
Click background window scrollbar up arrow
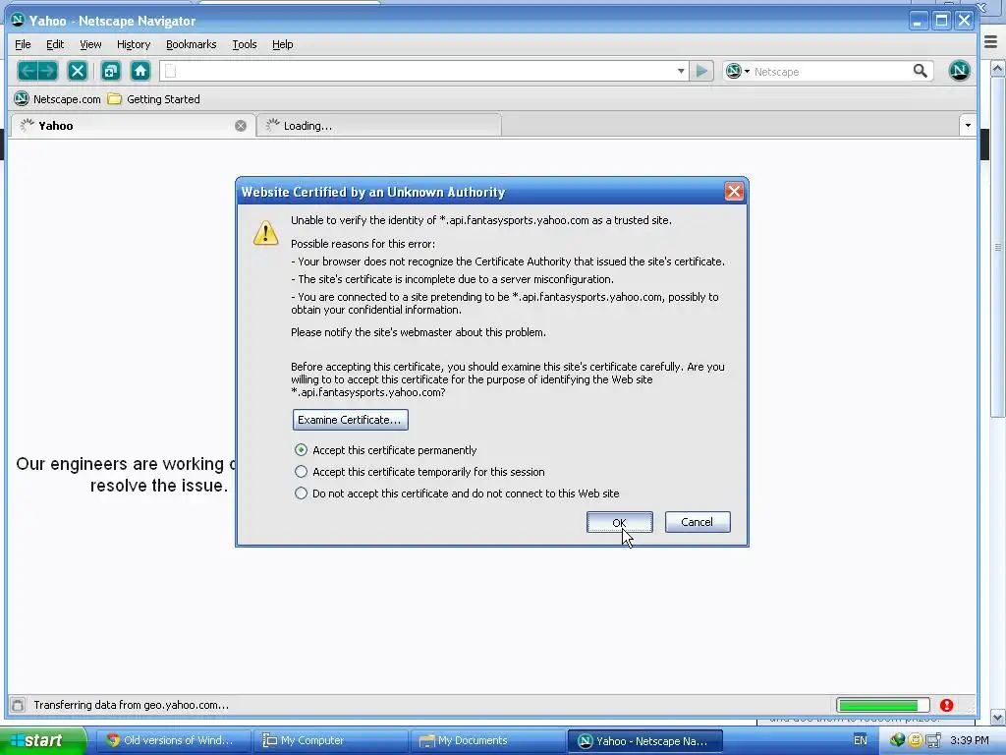coord(998,68)
